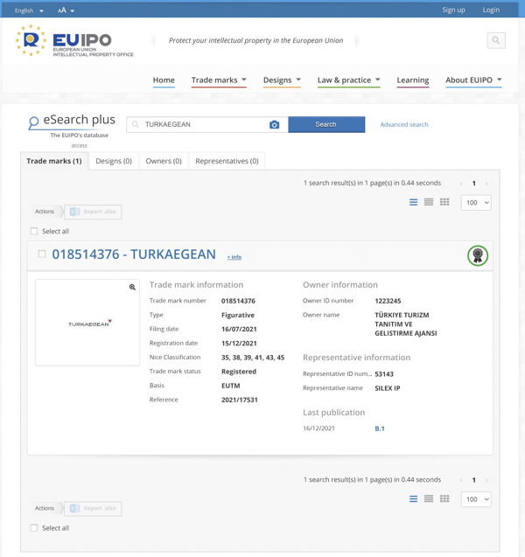The image size is (525, 557).
Task: Switch to list view in top toolbar
Action: (x=413, y=203)
